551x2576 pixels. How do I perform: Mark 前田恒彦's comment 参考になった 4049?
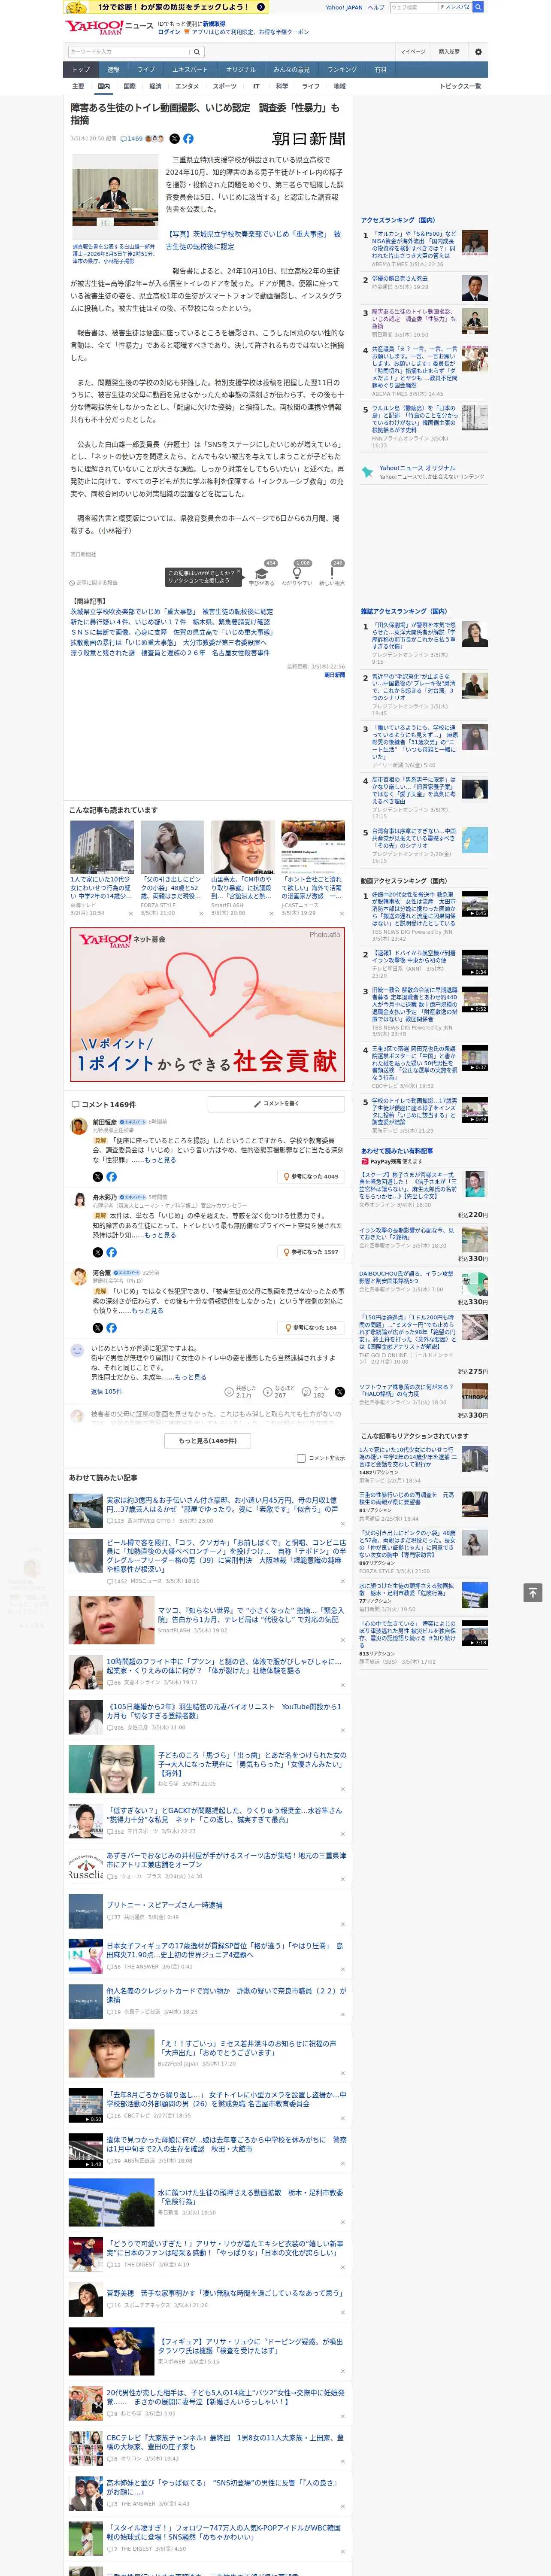pyautogui.click(x=311, y=1177)
